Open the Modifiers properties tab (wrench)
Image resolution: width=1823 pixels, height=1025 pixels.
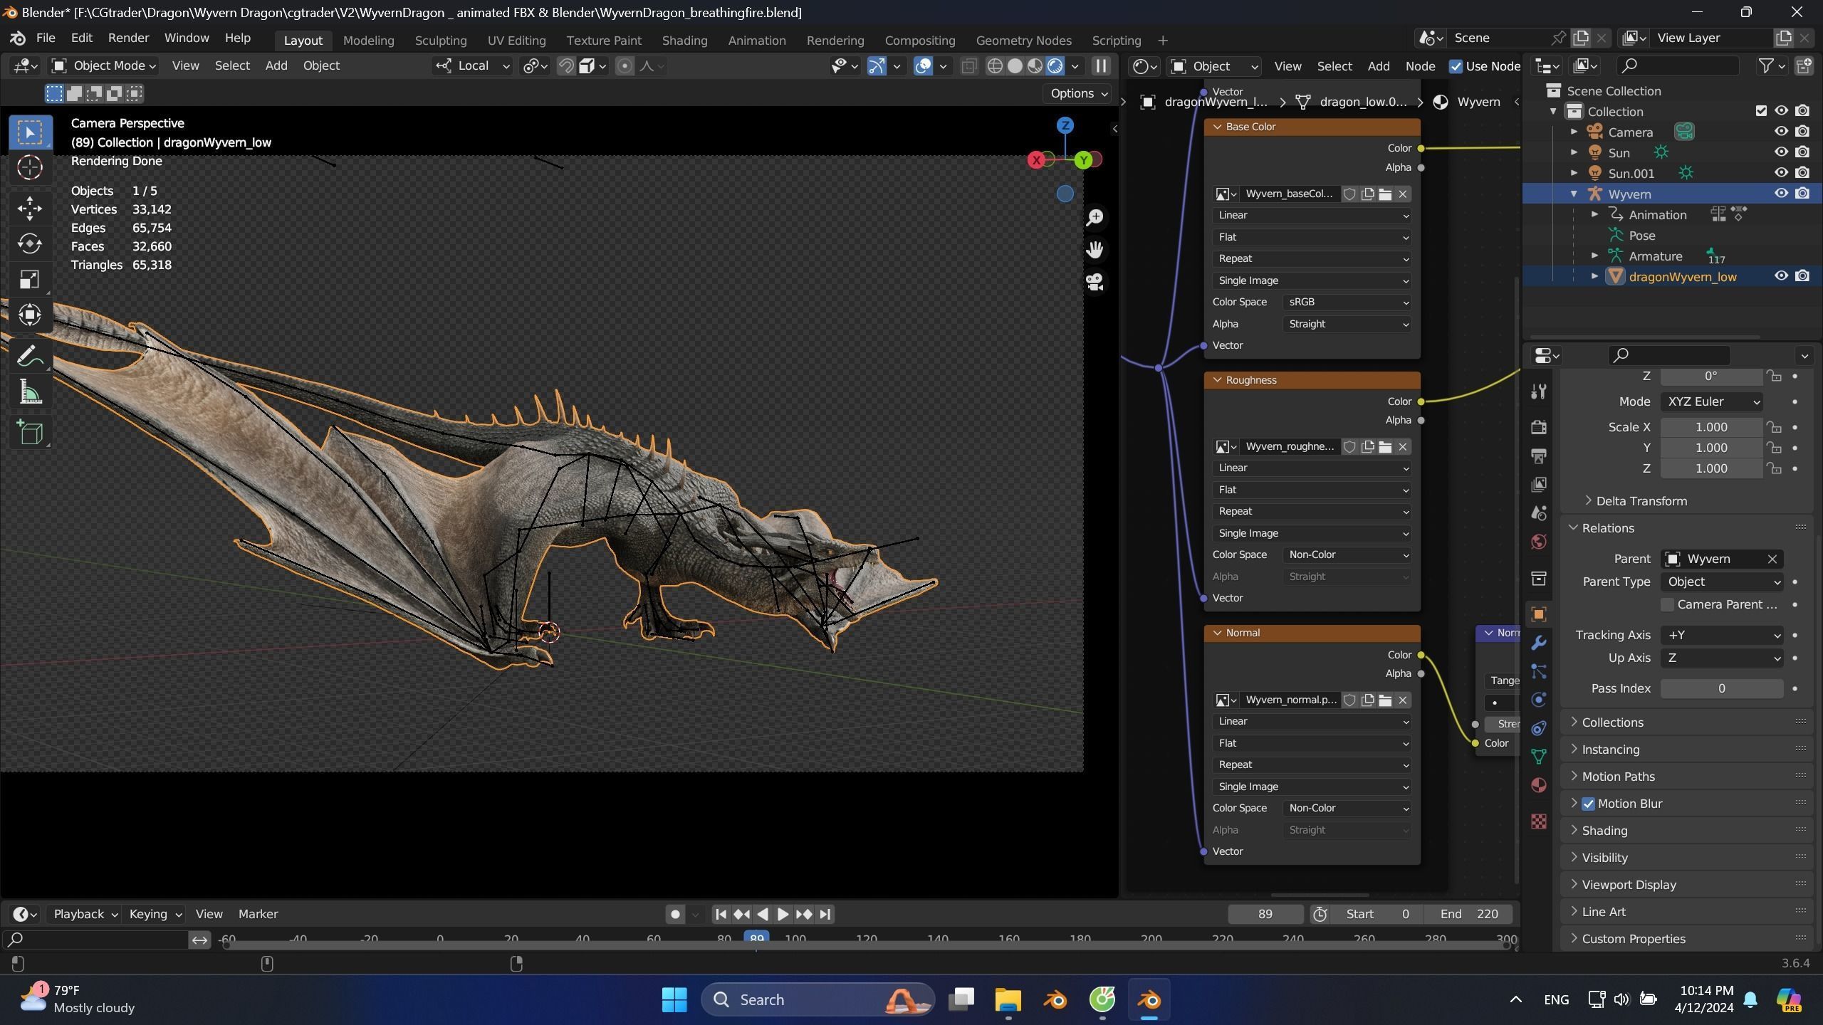coord(1538,643)
